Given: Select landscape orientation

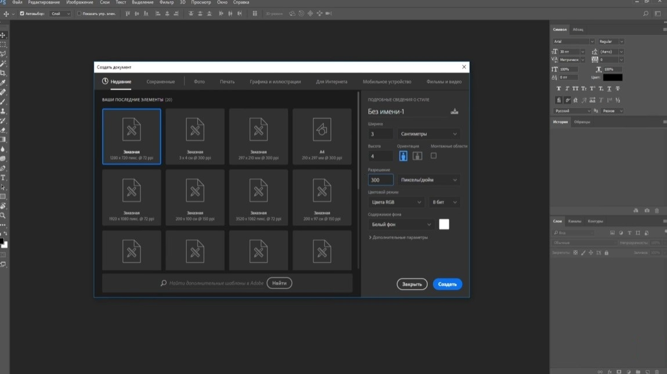Looking at the screenshot, I should tap(417, 156).
